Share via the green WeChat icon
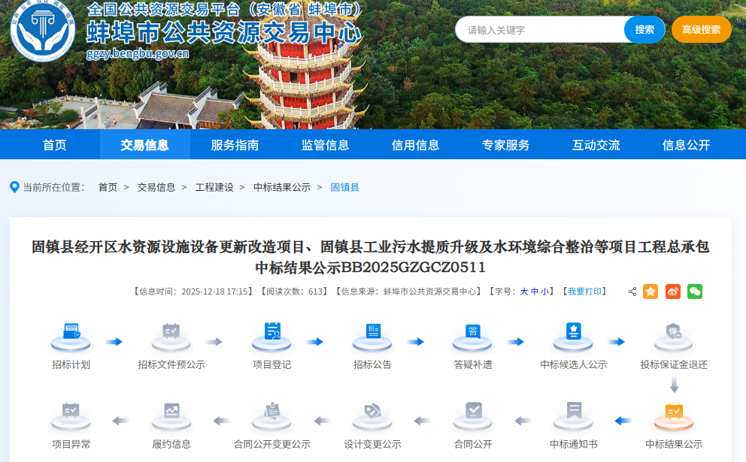 (694, 291)
